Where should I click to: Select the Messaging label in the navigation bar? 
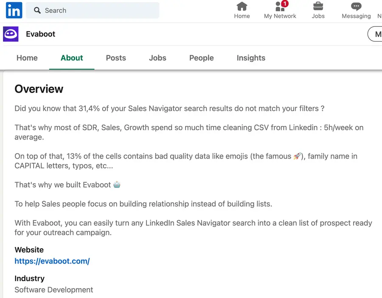pos(356,16)
